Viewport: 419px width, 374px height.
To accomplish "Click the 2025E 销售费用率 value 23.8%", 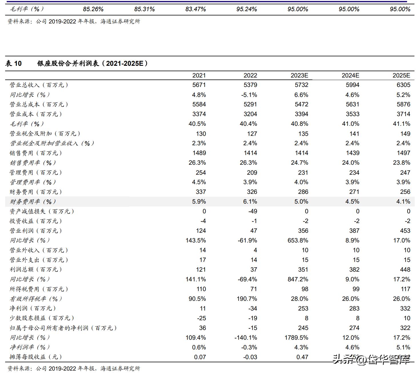I will point(401,163).
